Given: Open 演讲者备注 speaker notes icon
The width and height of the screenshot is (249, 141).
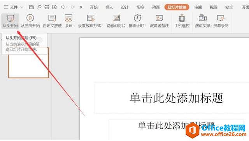Looking at the screenshot, I should click(x=159, y=18).
